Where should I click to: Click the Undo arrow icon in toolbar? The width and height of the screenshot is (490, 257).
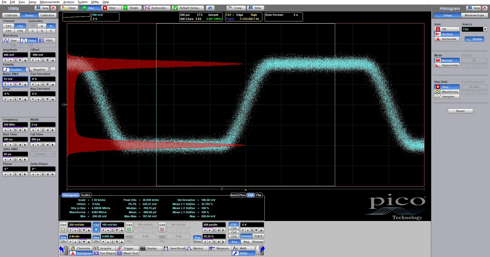210,8
